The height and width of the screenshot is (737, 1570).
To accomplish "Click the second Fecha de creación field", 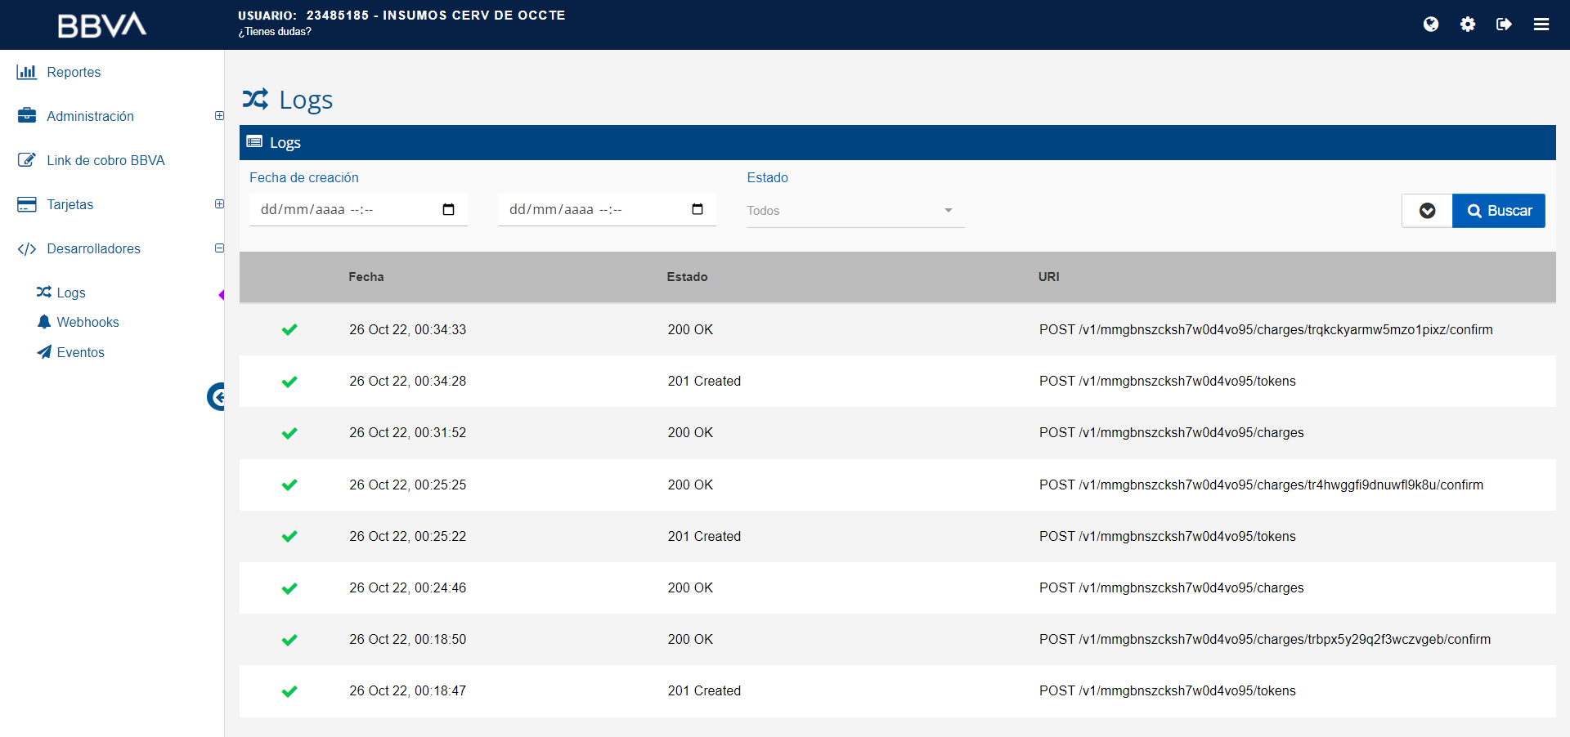I will (x=607, y=210).
